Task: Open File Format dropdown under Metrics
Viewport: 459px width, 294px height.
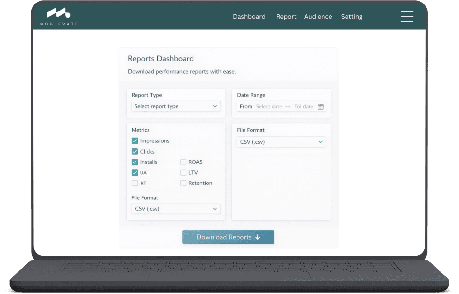Action: [176, 209]
